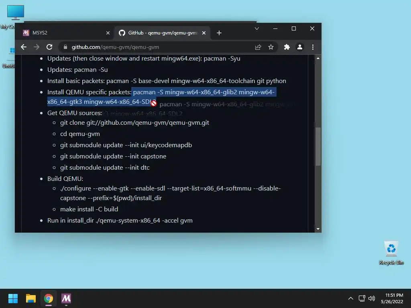This screenshot has height=308, width=411.
Task: Close the GitHub qemu-gvm tab
Action: (x=204, y=33)
